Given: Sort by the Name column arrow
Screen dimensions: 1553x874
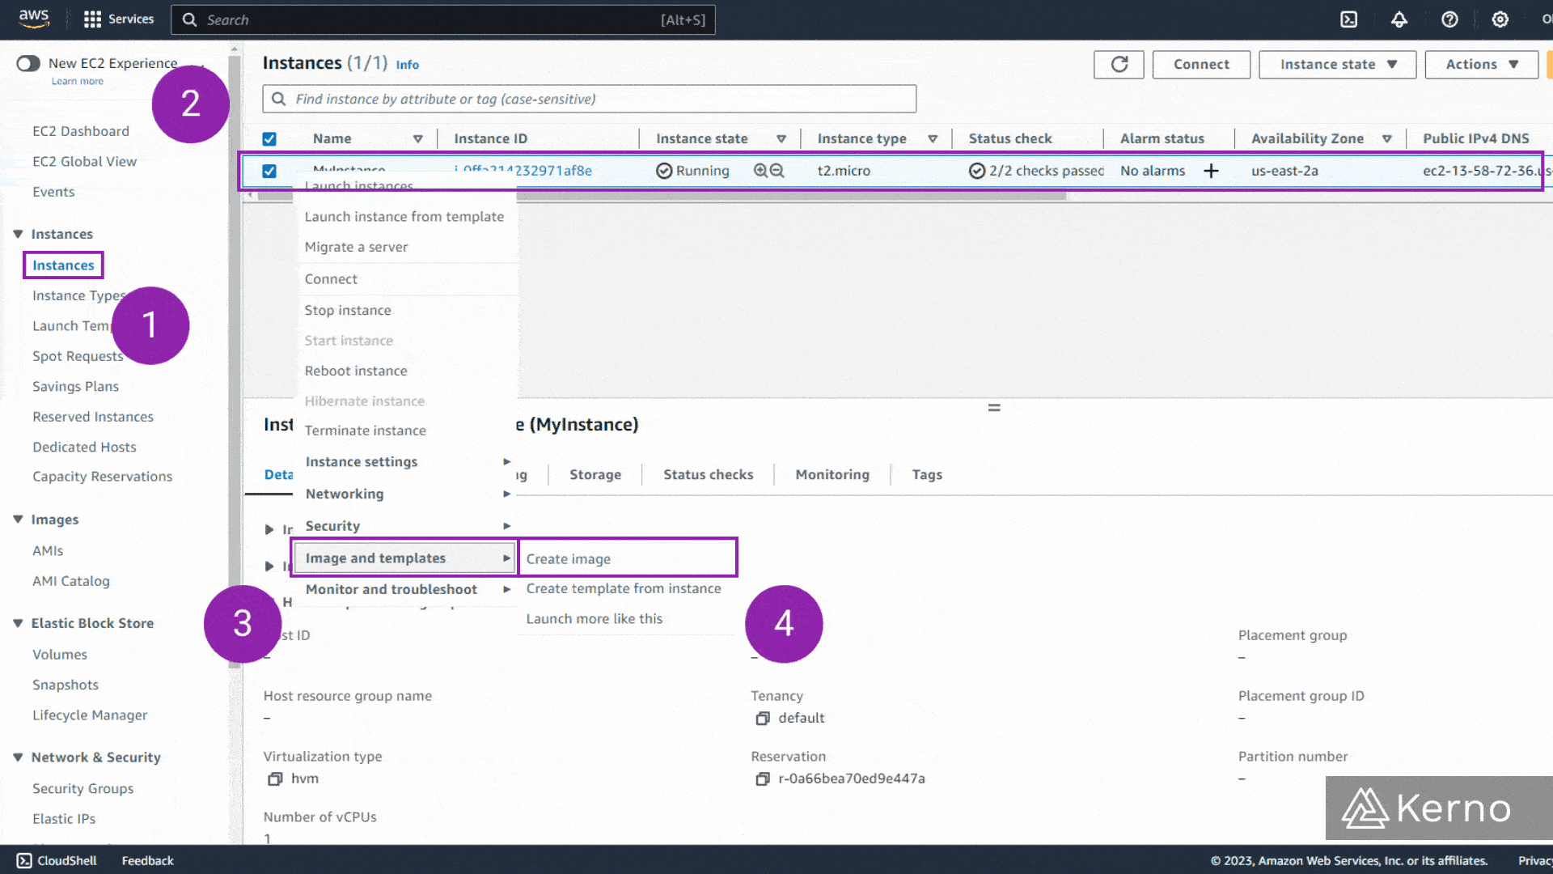Looking at the screenshot, I should click(x=418, y=139).
